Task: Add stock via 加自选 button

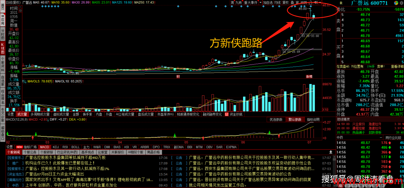Action: pyautogui.click(x=268, y=3)
